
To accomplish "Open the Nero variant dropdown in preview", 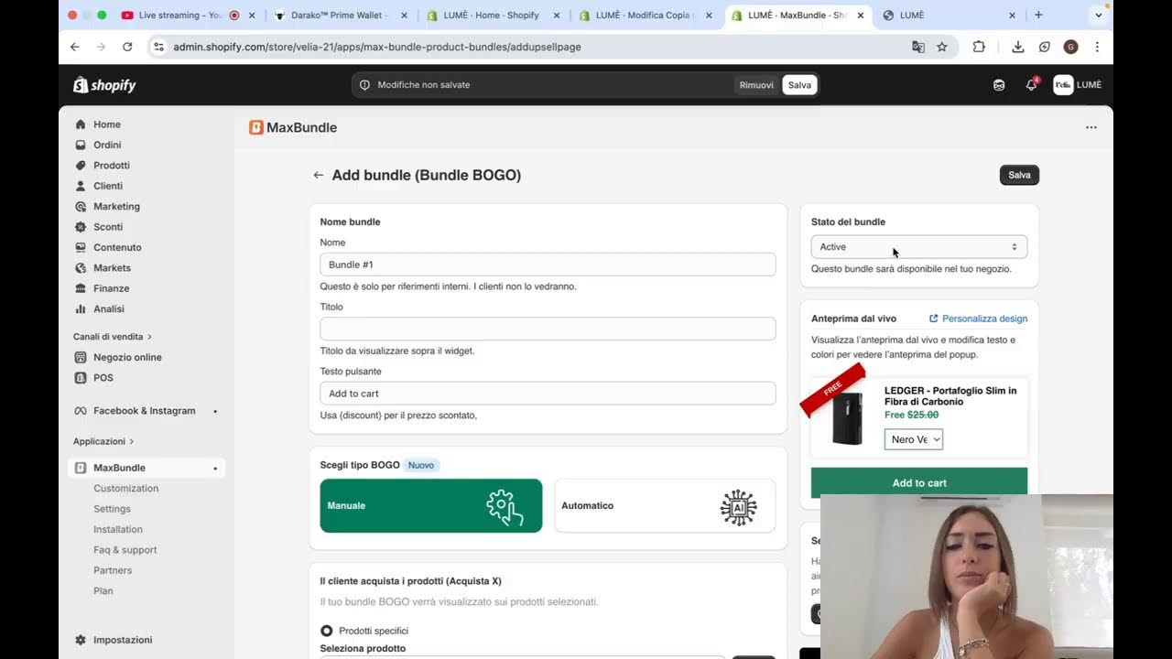I will [914, 439].
